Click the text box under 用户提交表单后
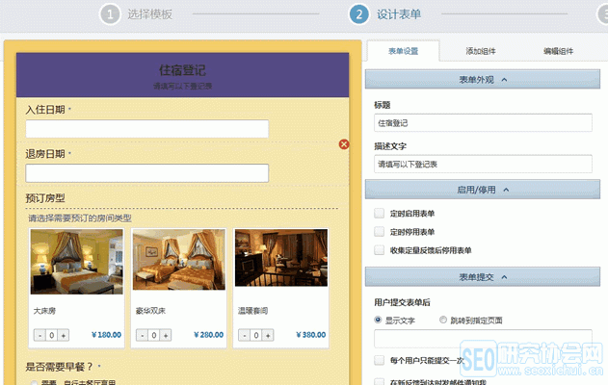Image resolution: width=608 pixels, height=385 pixels. pos(483,339)
